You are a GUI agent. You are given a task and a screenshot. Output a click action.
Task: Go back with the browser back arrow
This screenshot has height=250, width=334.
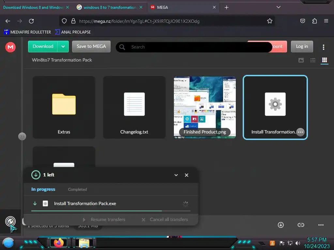click(x=8, y=21)
